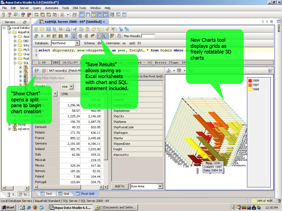Open the main toolbar script dropdown arrow
The height and width of the screenshot is (211, 282).
coord(68,15)
